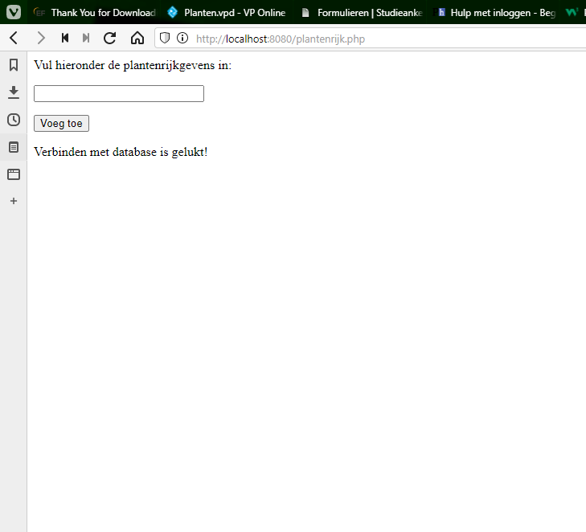Click the fast forward navigation button
The height and width of the screenshot is (532, 586).
click(86, 38)
